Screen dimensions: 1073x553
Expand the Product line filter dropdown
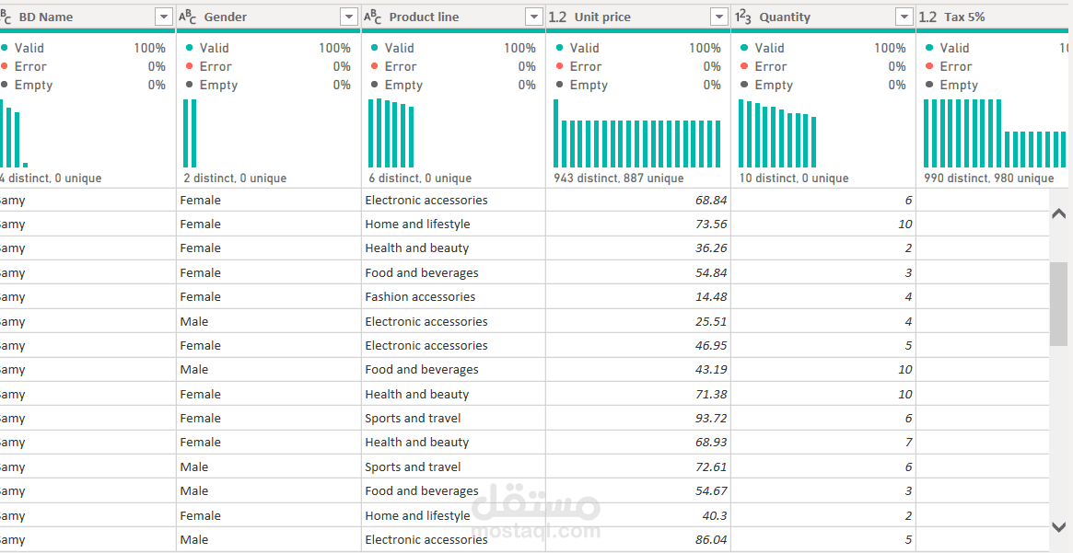tap(534, 17)
